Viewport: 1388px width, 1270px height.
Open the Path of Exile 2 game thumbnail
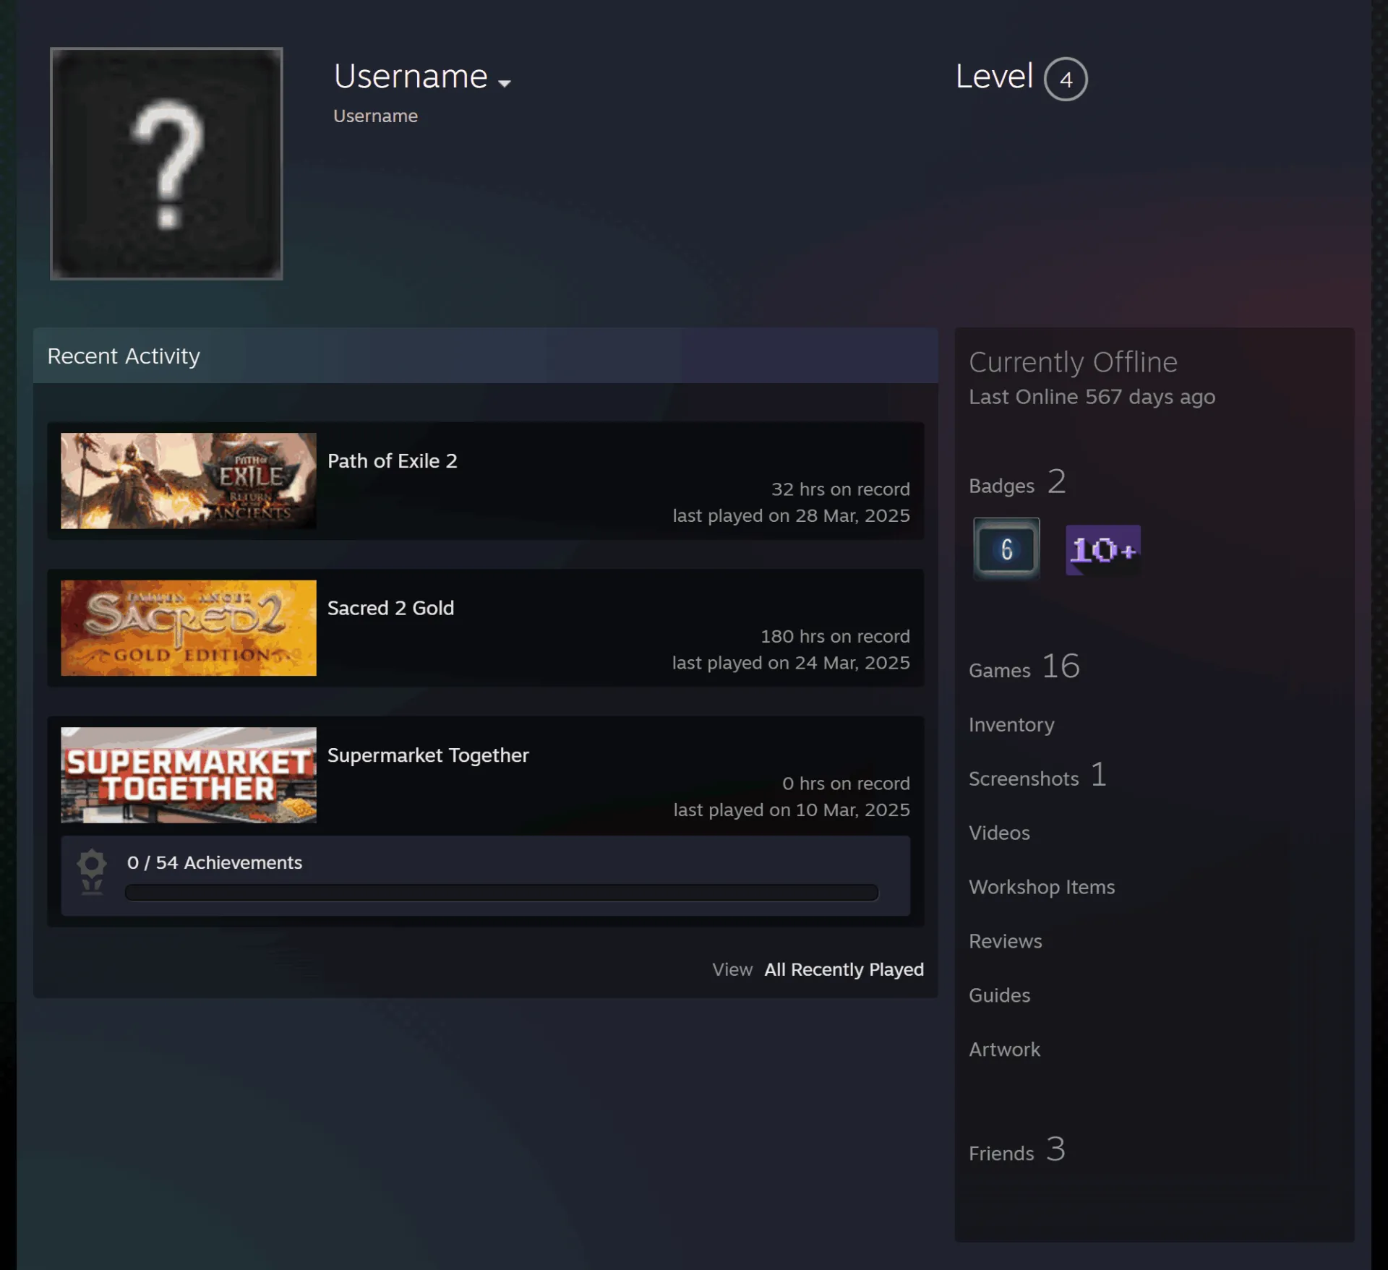pos(188,480)
